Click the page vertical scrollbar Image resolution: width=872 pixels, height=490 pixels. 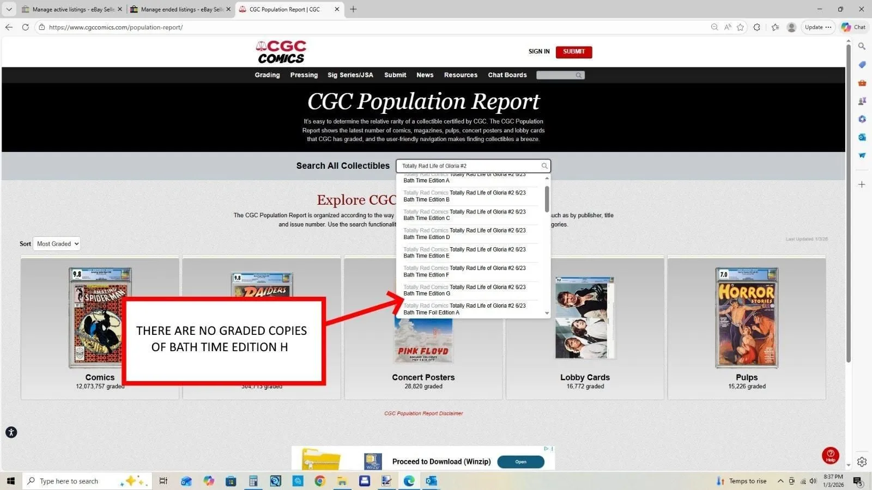tap(848, 204)
